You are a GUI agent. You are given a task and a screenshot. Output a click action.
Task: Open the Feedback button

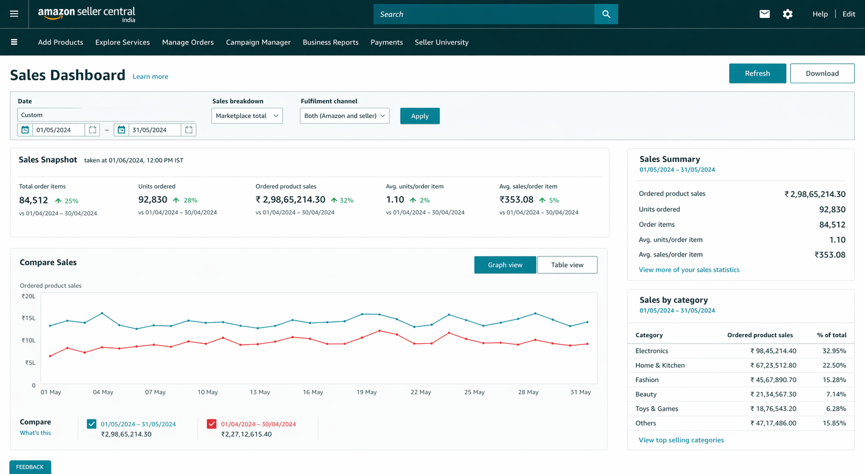[30, 467]
